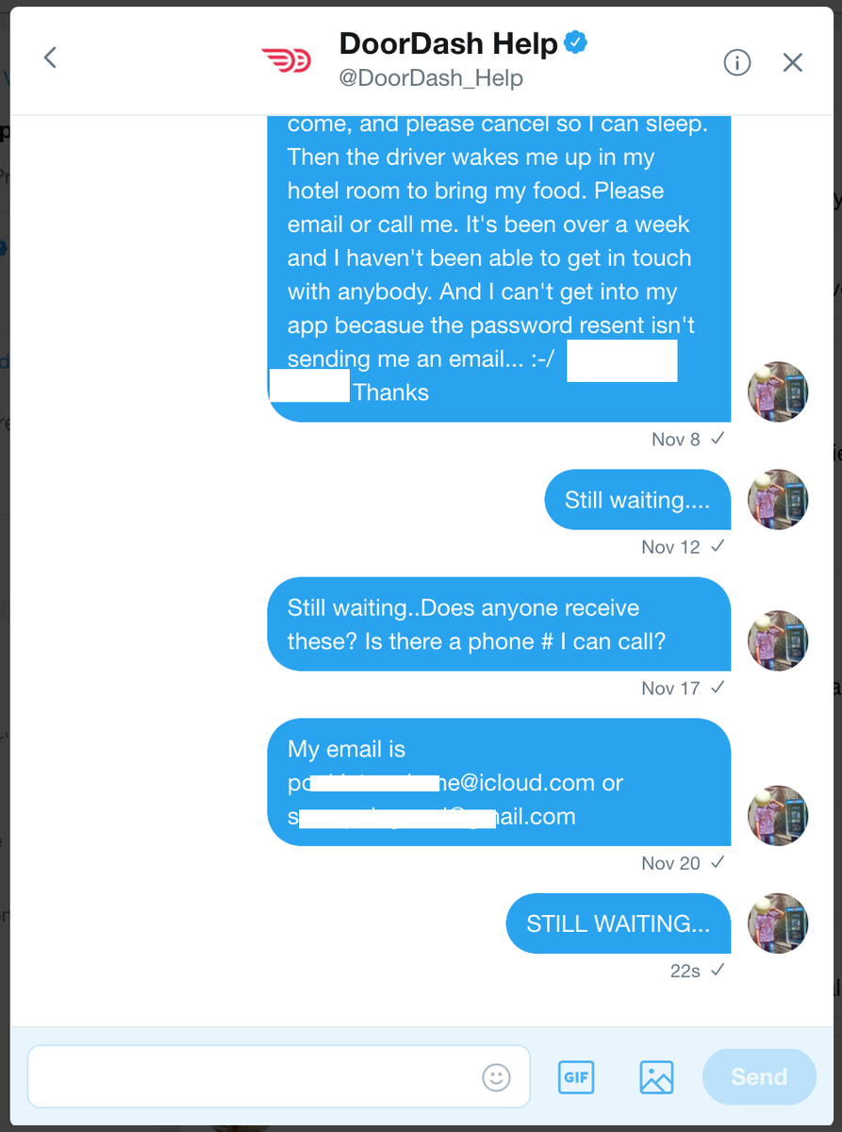
Task: Click the Send button
Action: (x=759, y=1076)
